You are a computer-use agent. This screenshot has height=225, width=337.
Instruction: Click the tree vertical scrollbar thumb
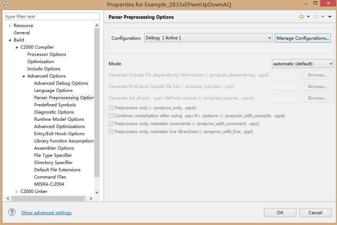[97, 103]
